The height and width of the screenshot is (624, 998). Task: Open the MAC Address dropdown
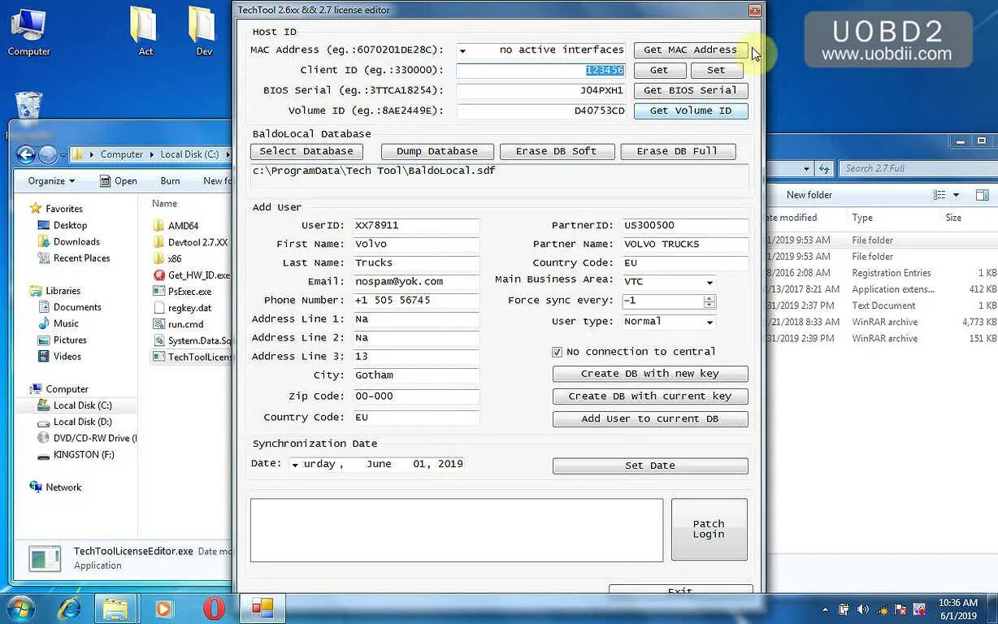coord(463,50)
